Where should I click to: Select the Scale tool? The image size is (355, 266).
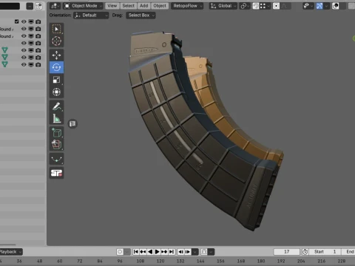pos(56,80)
